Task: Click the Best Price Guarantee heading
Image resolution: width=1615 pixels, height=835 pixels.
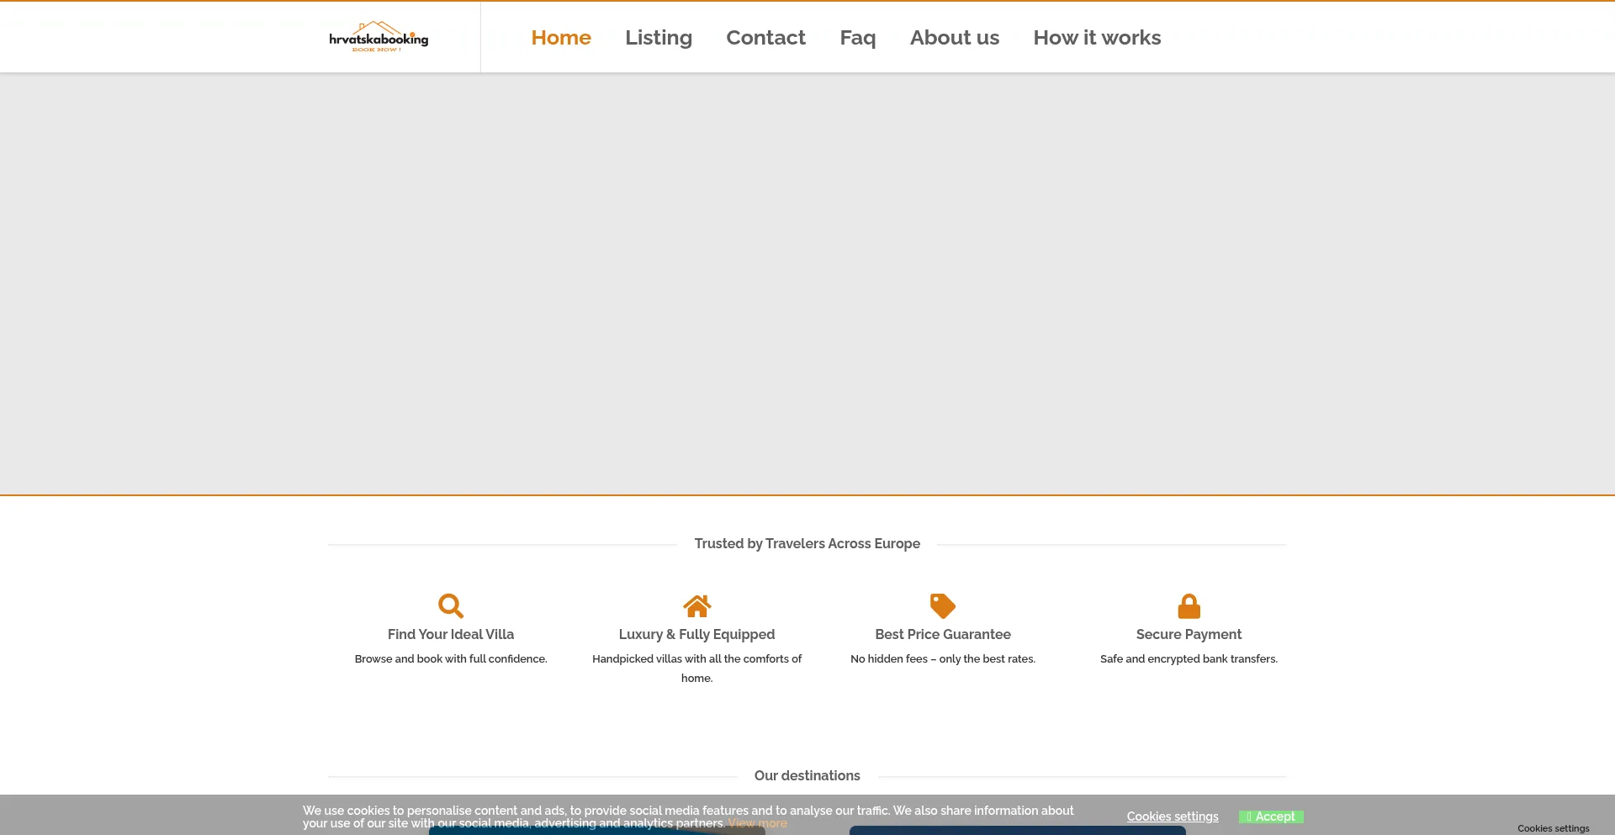Action: (942, 634)
